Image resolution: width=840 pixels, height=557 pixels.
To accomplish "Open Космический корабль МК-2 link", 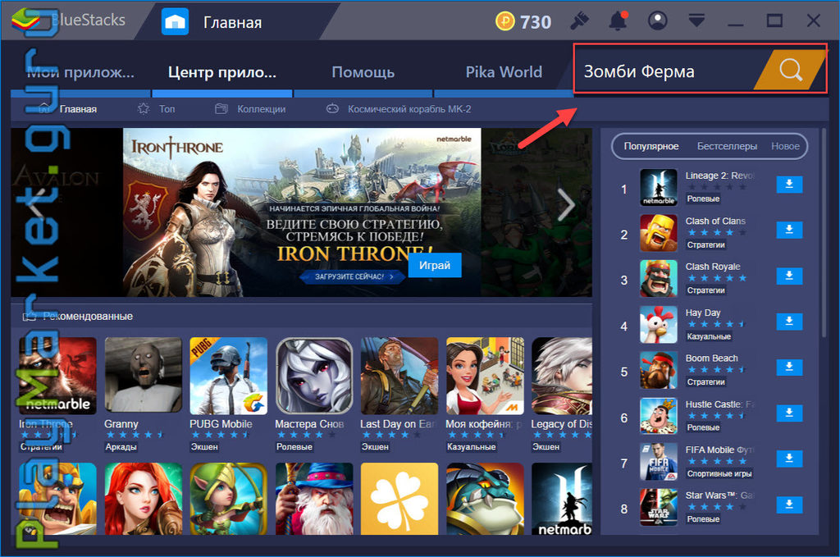I will point(399,109).
